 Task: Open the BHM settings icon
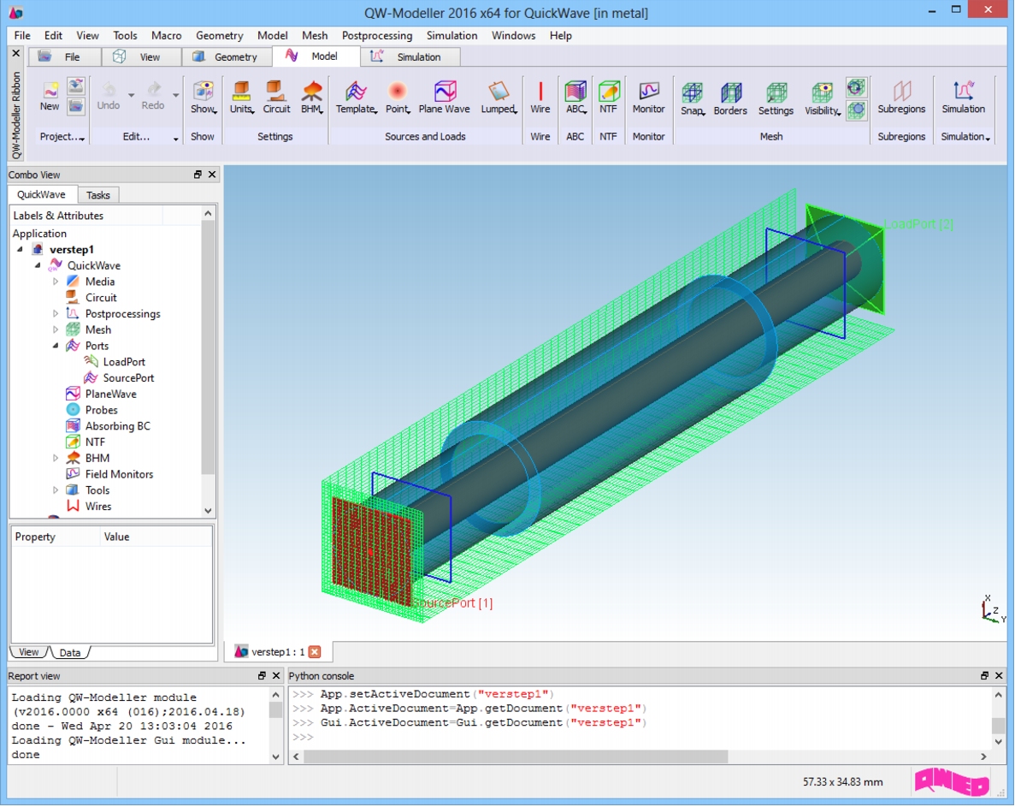[x=312, y=98]
